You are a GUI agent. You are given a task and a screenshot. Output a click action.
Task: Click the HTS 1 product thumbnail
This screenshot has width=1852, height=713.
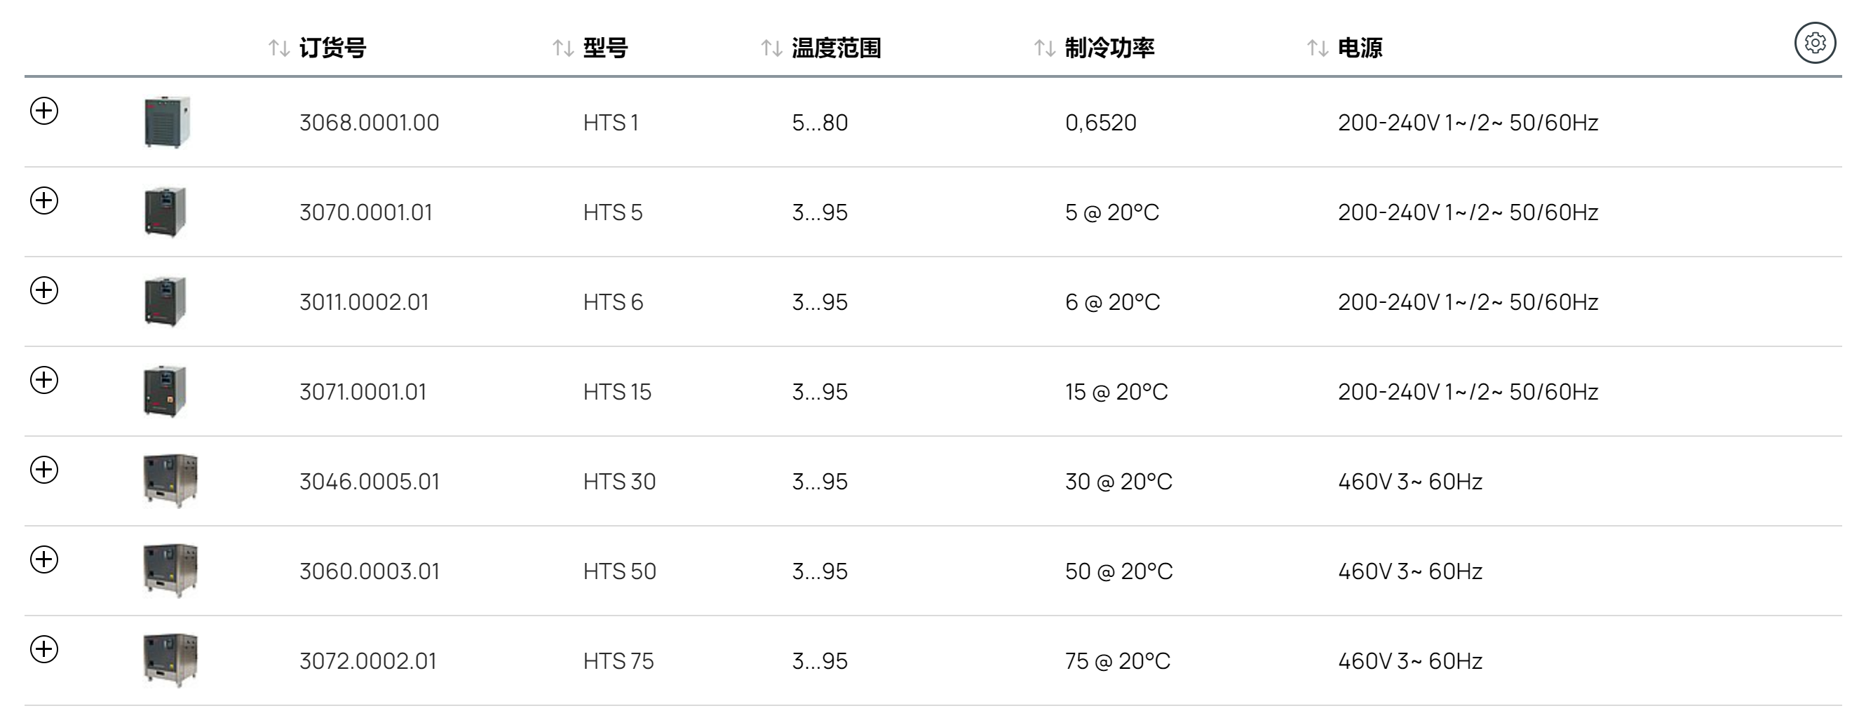pos(167,122)
